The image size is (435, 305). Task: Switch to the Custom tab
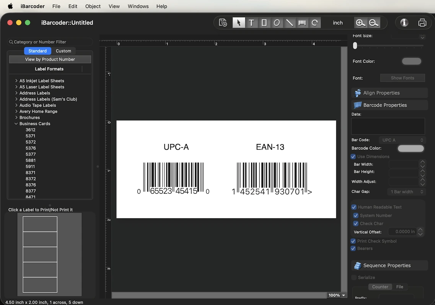click(x=64, y=51)
